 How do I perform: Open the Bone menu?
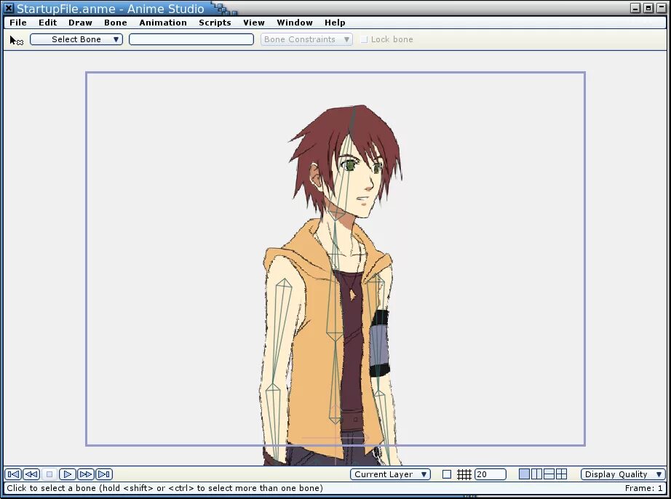[x=116, y=23]
